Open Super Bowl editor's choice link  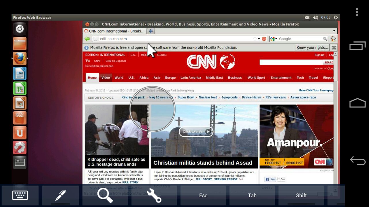pyautogui.click(x=186, y=97)
